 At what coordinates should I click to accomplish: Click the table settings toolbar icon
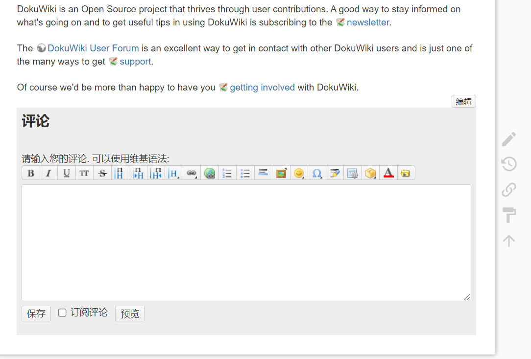pyautogui.click(x=353, y=173)
